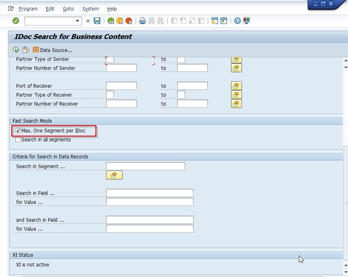This screenshot has width=348, height=277.
Task: Open the Edit menu
Action: pyautogui.click(x=50, y=9)
